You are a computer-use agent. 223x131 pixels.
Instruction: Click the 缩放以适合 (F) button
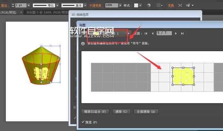[95, 112]
